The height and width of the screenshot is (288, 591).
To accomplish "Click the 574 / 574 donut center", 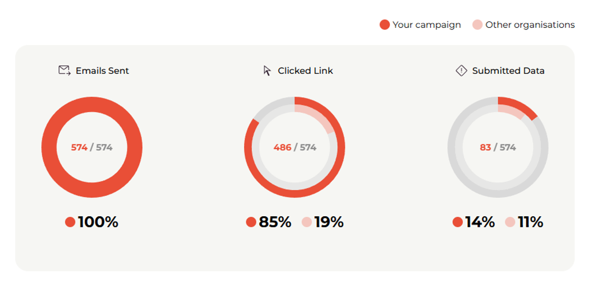I will click(92, 147).
